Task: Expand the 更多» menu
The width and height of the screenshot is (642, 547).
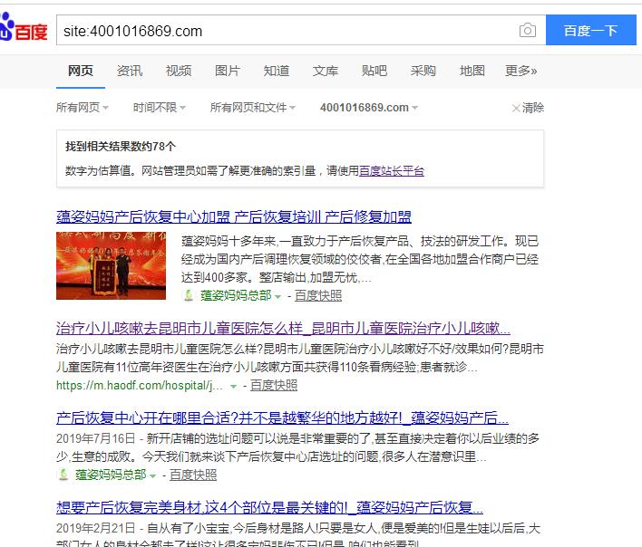Action: point(520,71)
